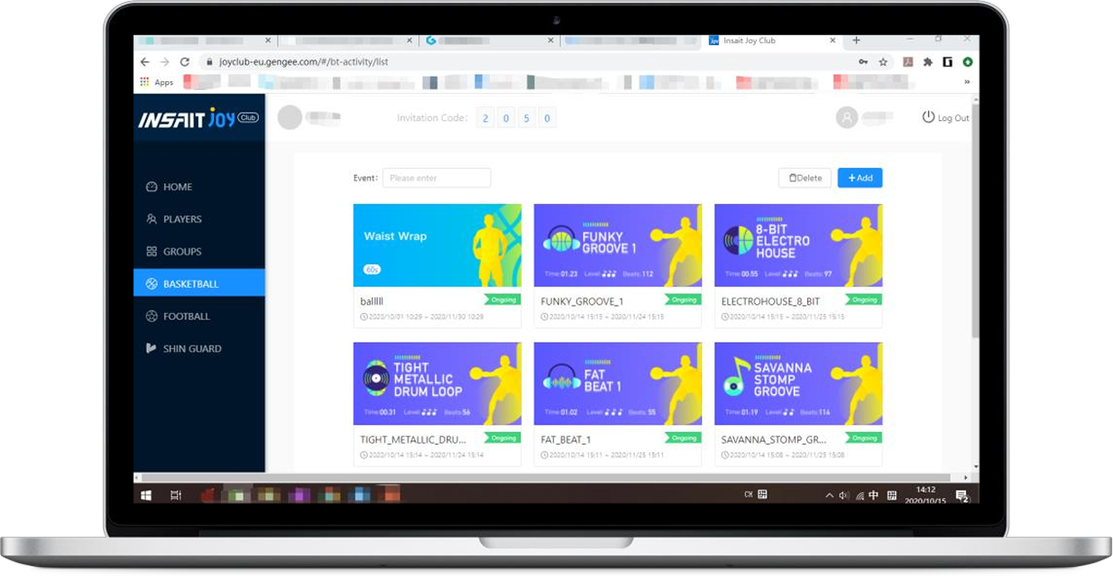Click the Log Out power icon
This screenshot has height=580, width=1113.
pos(928,117)
